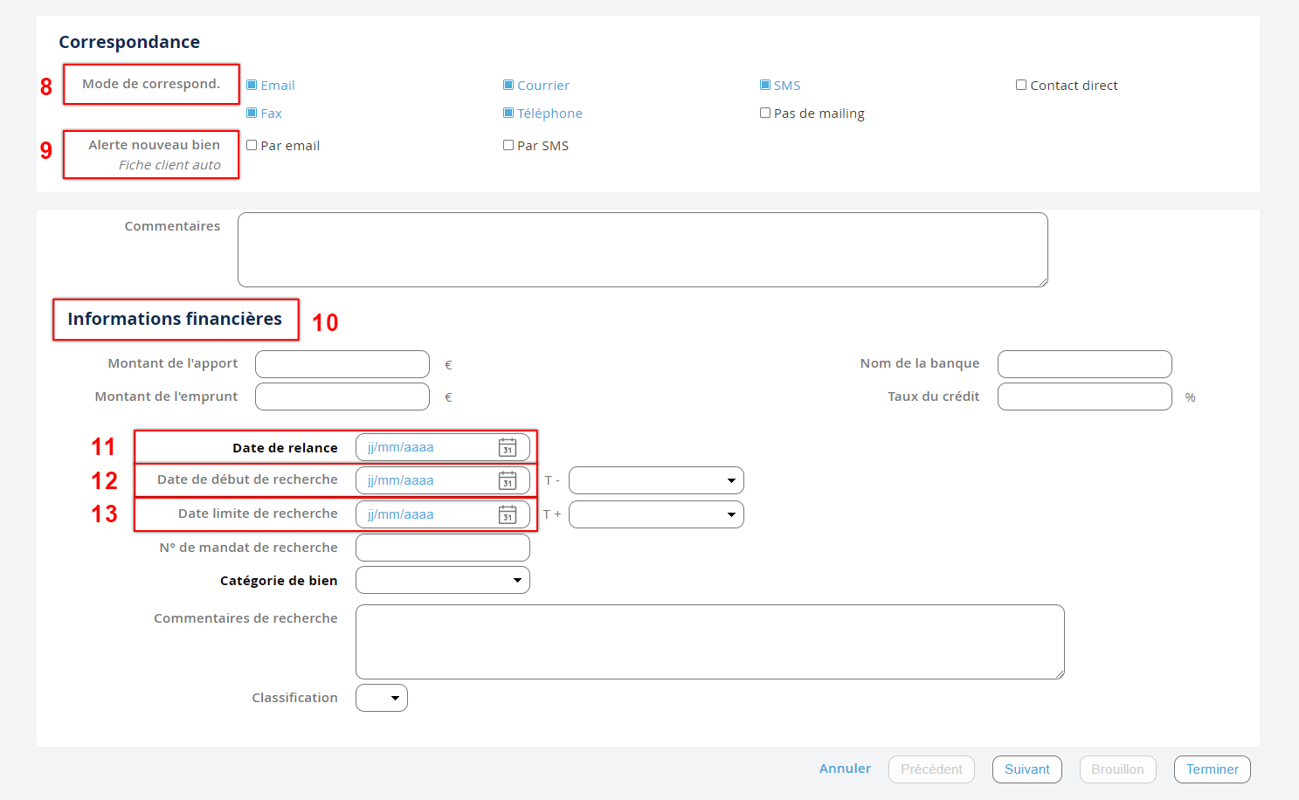Focus the Montant de l'apport field

[342, 364]
